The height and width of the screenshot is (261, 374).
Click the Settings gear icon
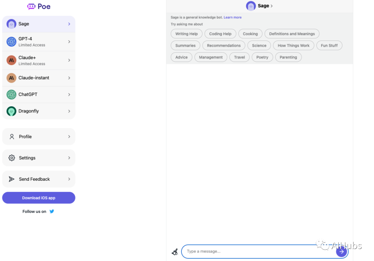12,158
